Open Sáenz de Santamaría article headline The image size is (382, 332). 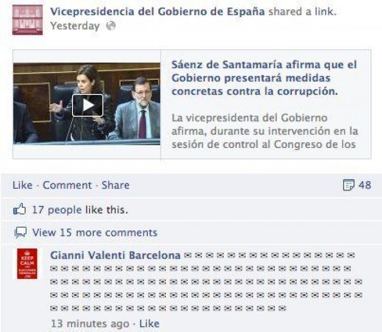[x=264, y=78]
